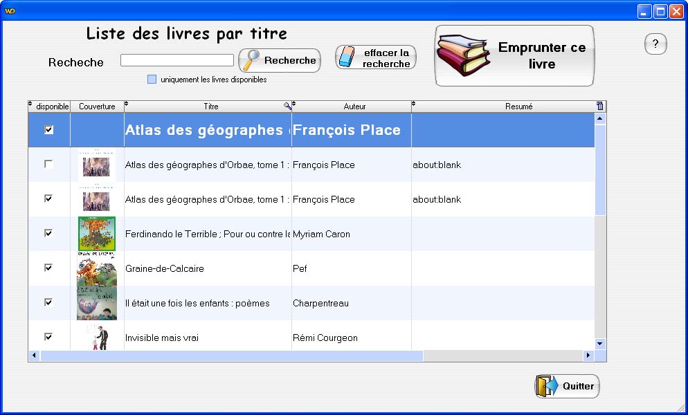
Task: Sort by the disponible column header
Action: pos(52,107)
